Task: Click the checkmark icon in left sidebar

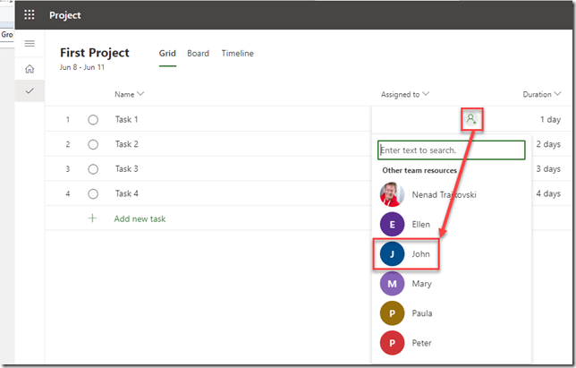Action: coord(30,90)
